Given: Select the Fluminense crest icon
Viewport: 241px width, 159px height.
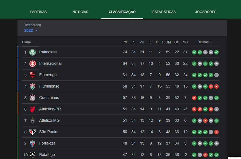Looking at the screenshot, I should pos(33,86).
